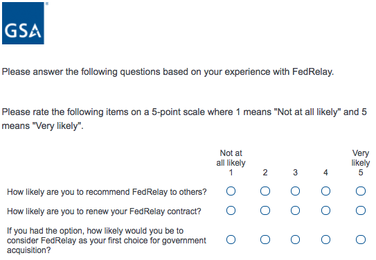This screenshot has width=376, height=260.
Task: Rate recommend FedRelay as 5 Very likely
Action: [x=361, y=191]
